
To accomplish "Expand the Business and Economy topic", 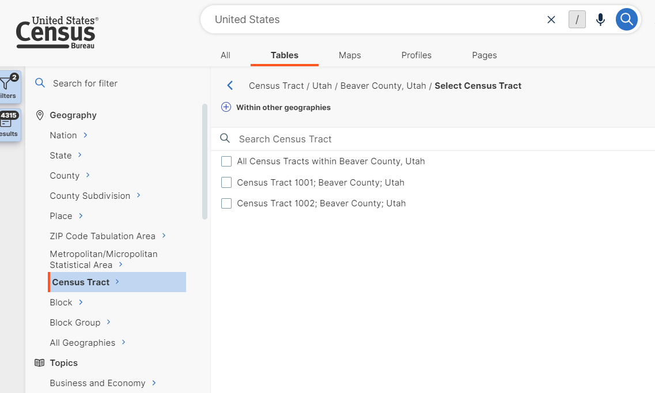I will coord(98,383).
